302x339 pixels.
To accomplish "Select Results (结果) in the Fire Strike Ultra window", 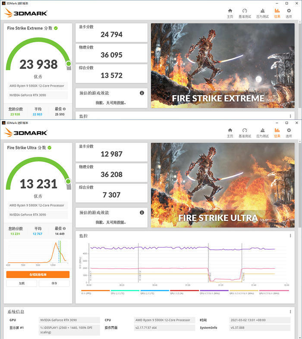I will pos(277,133).
